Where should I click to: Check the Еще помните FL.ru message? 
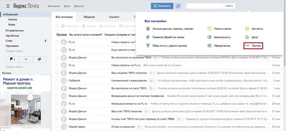[57, 50]
